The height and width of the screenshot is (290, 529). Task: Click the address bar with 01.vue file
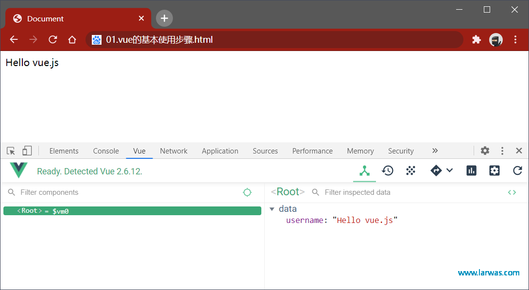(274, 40)
